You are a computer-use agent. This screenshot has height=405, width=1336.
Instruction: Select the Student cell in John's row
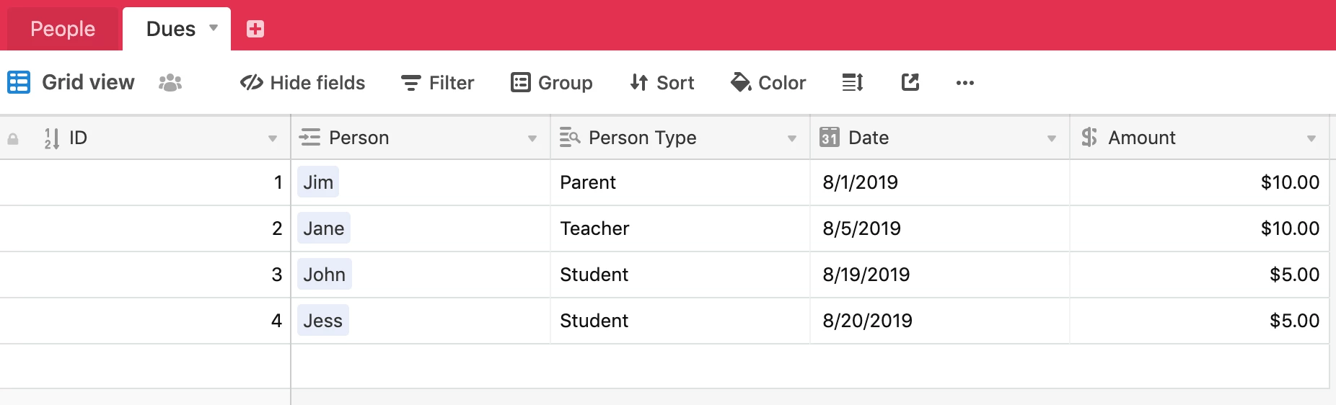(x=680, y=275)
